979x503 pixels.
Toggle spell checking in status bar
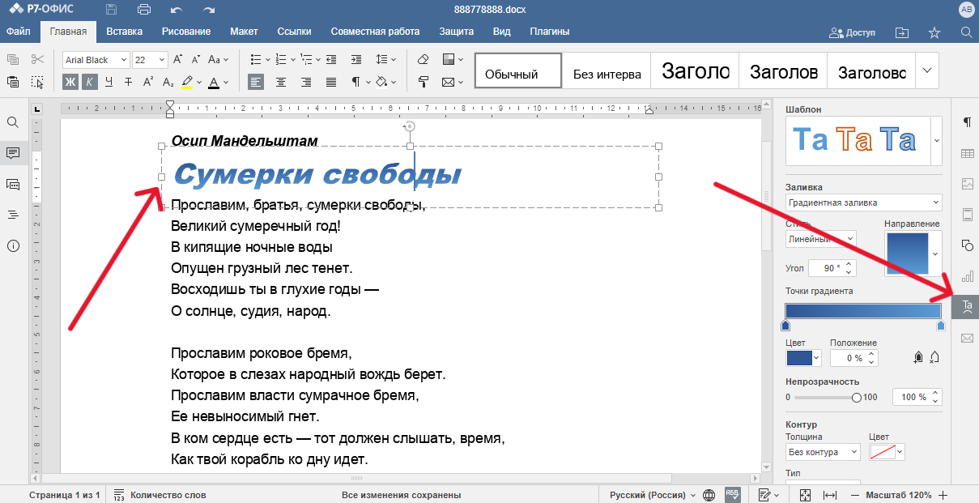click(732, 495)
